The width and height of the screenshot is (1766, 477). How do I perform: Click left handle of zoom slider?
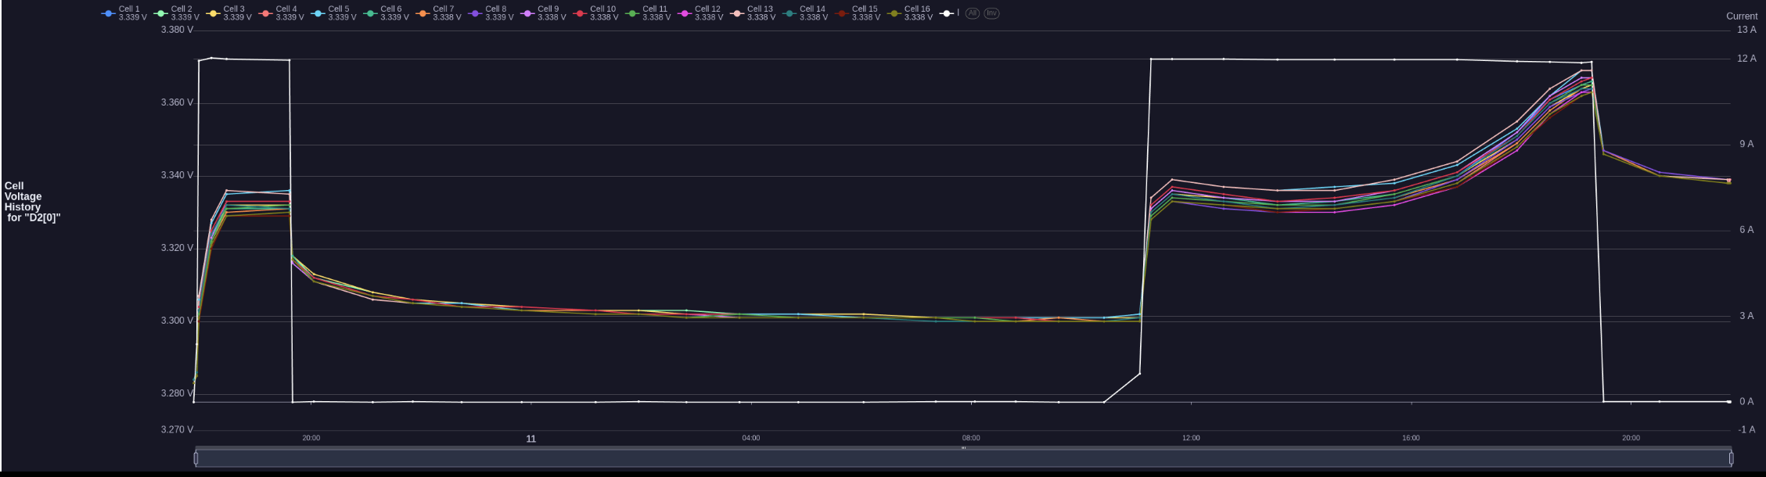pyautogui.click(x=196, y=458)
